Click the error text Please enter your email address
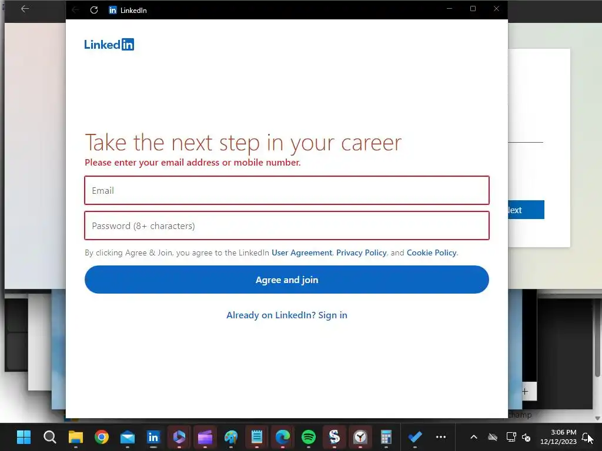Image resolution: width=602 pixels, height=451 pixels. pos(193,163)
